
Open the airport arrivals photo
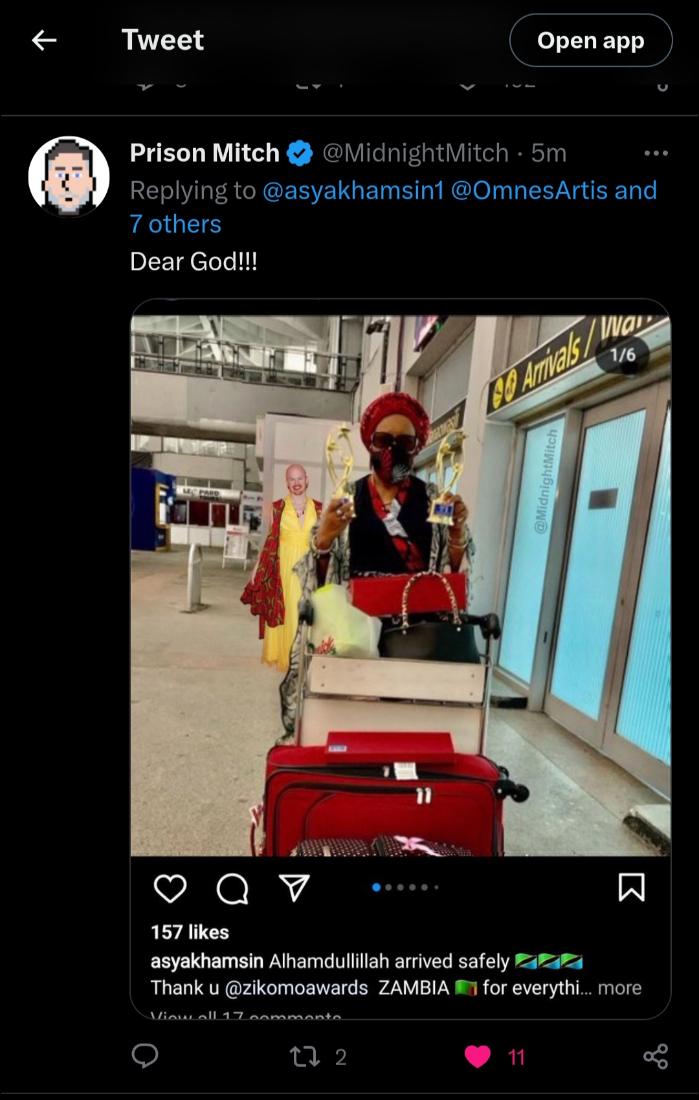point(401,586)
